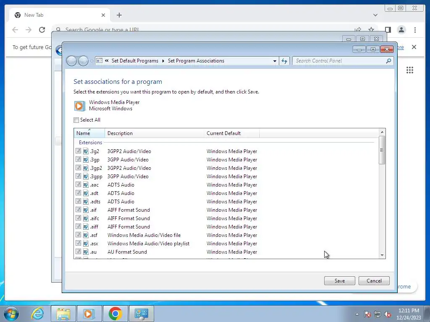Switch to Control Panel taskbar item
Image resolution: width=430 pixels, height=322 pixels.
(x=141, y=314)
